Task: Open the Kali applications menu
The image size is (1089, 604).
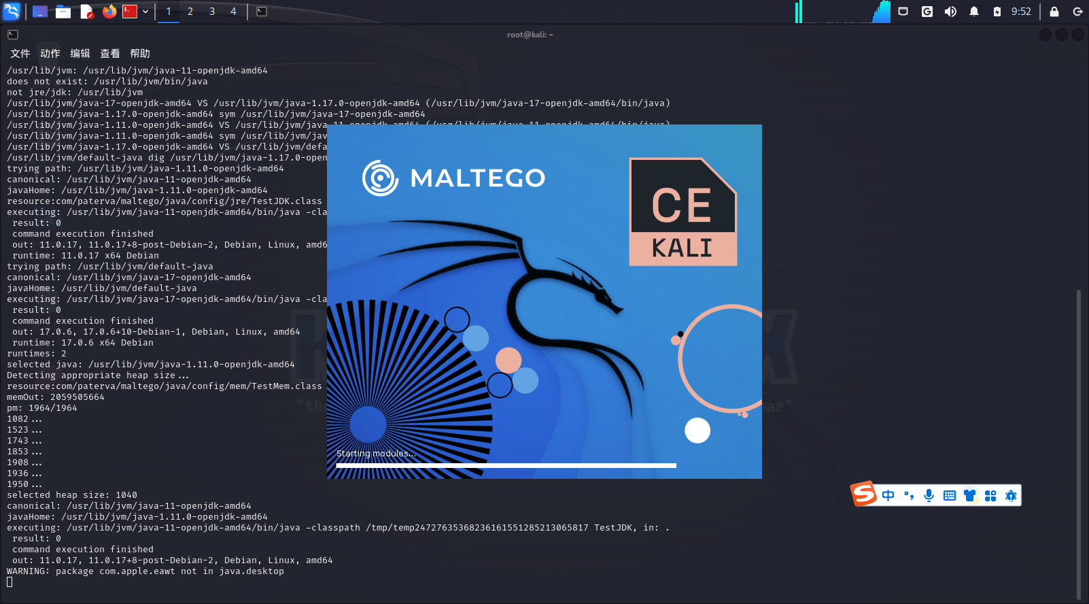Action: [x=12, y=12]
